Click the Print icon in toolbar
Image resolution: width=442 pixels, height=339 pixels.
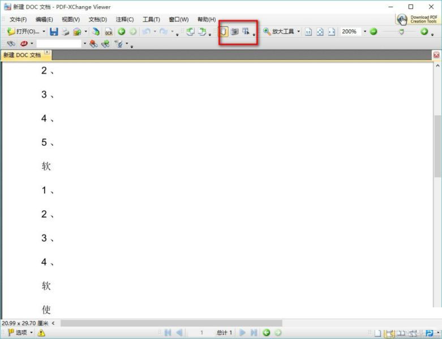point(66,32)
